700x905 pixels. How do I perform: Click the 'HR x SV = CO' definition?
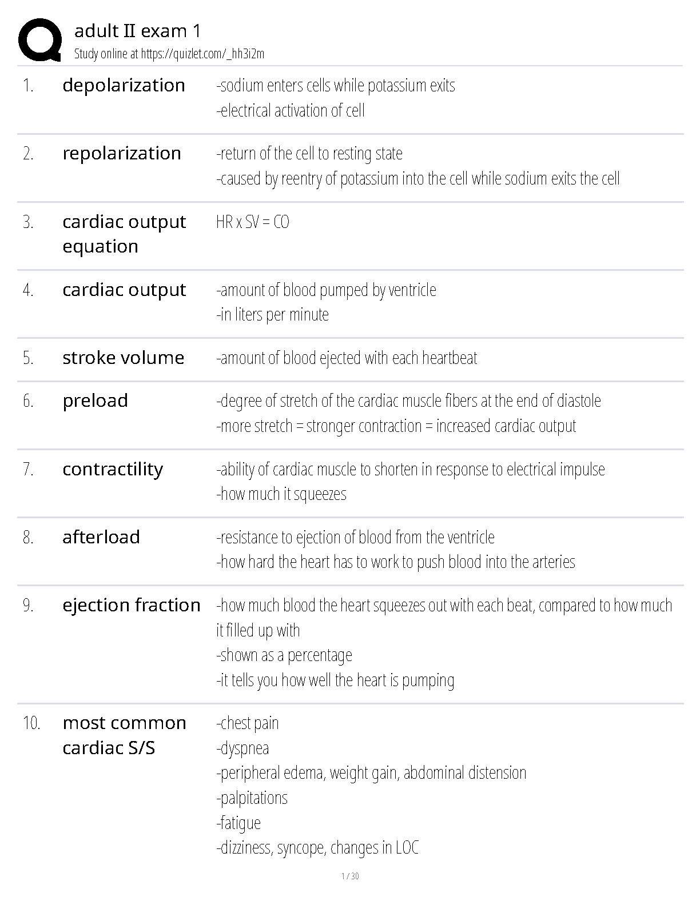253,222
